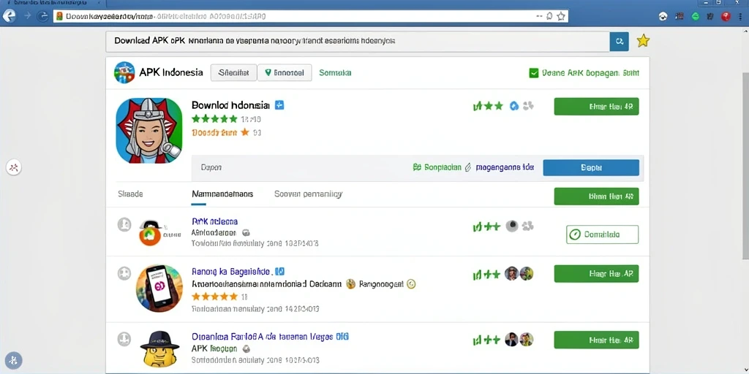Image resolution: width=749 pixels, height=374 pixels.
Task: Click green button in the hat app row
Action: pyautogui.click(x=596, y=340)
